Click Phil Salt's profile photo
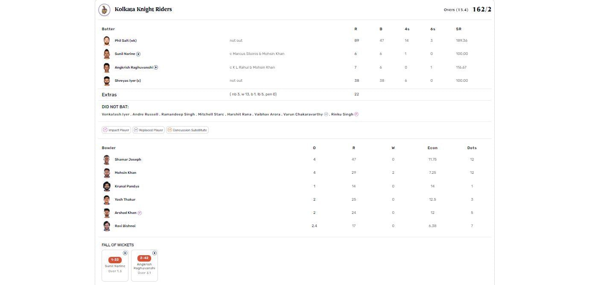Image resolution: width=595 pixels, height=285 pixels. pyautogui.click(x=107, y=41)
